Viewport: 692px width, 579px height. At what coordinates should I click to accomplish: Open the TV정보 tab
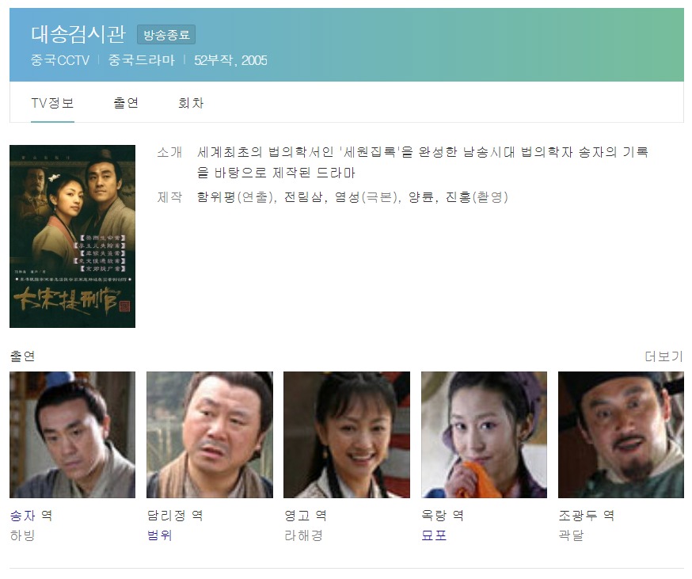point(52,103)
